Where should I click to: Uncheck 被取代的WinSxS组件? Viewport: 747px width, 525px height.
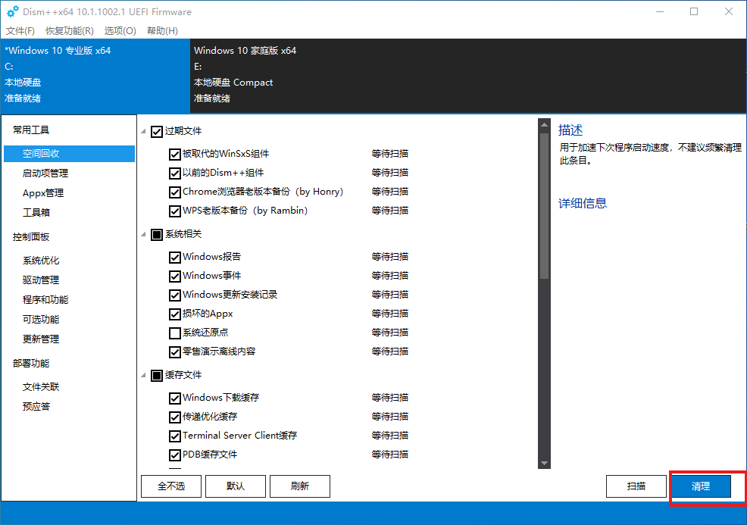tap(175, 154)
